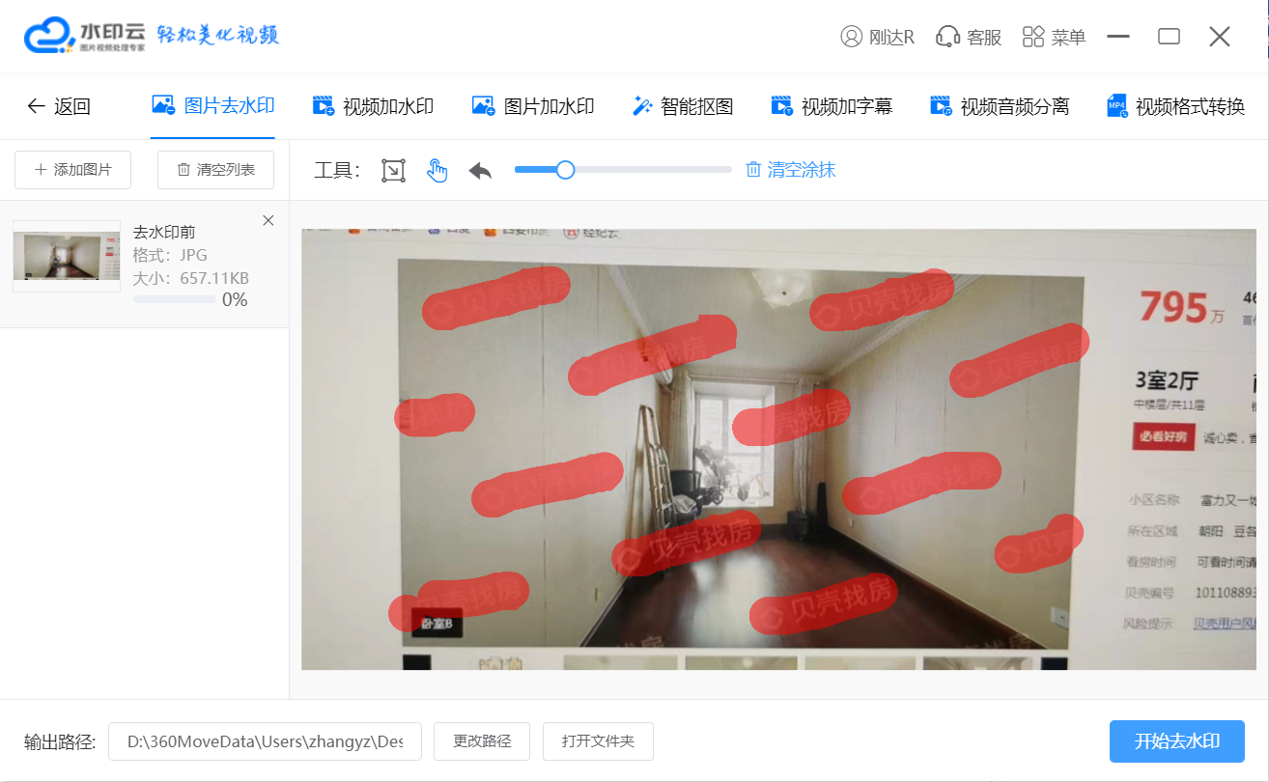
Task: Click the 水印云 cloud logo
Action: 50,37
